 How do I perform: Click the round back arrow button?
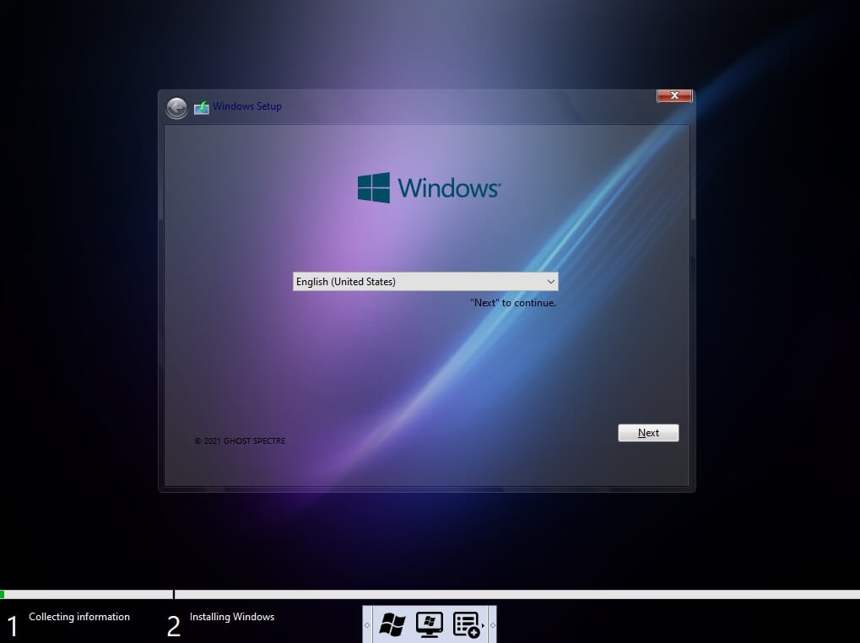pos(176,108)
